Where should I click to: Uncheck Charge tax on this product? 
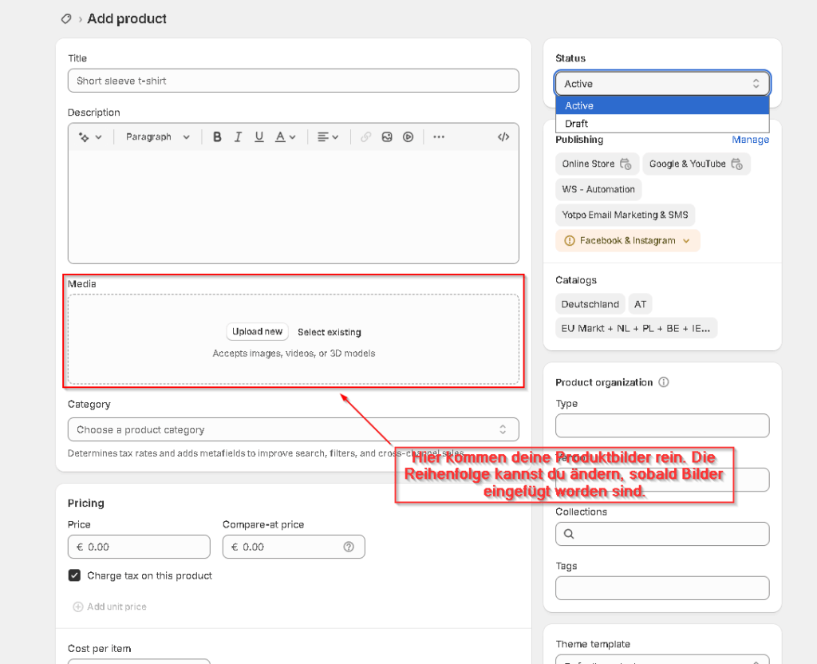tap(74, 575)
